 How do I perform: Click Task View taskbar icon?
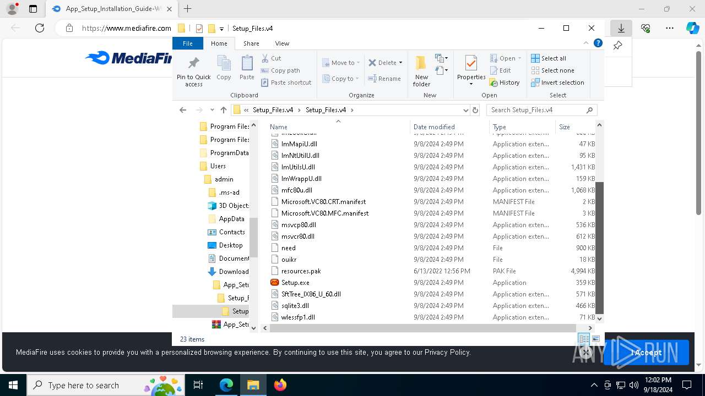point(198,385)
